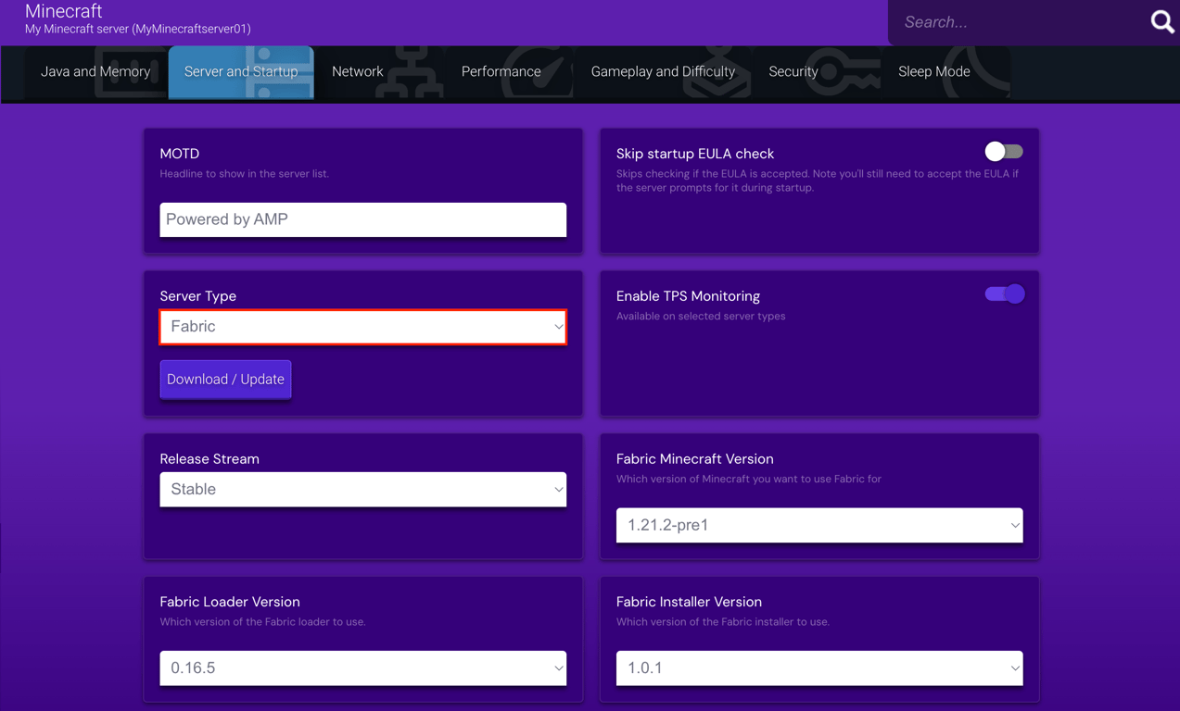Expand the chevron on the Server Type selector

[558, 326]
